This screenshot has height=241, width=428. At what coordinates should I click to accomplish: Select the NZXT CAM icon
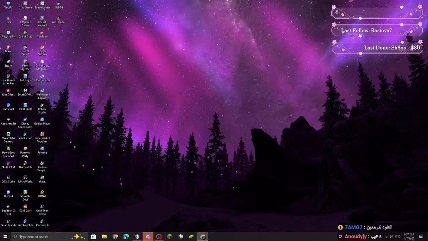pos(8,165)
